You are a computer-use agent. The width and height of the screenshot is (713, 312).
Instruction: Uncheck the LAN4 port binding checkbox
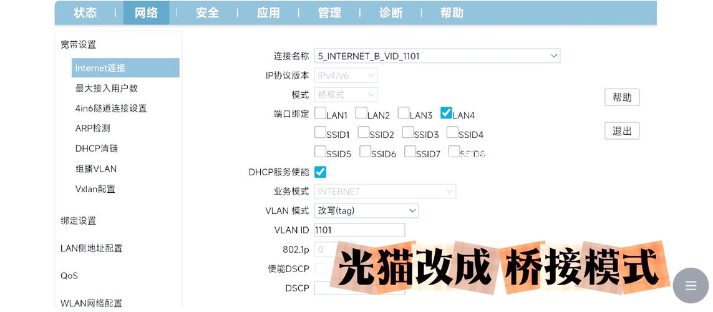click(x=446, y=113)
